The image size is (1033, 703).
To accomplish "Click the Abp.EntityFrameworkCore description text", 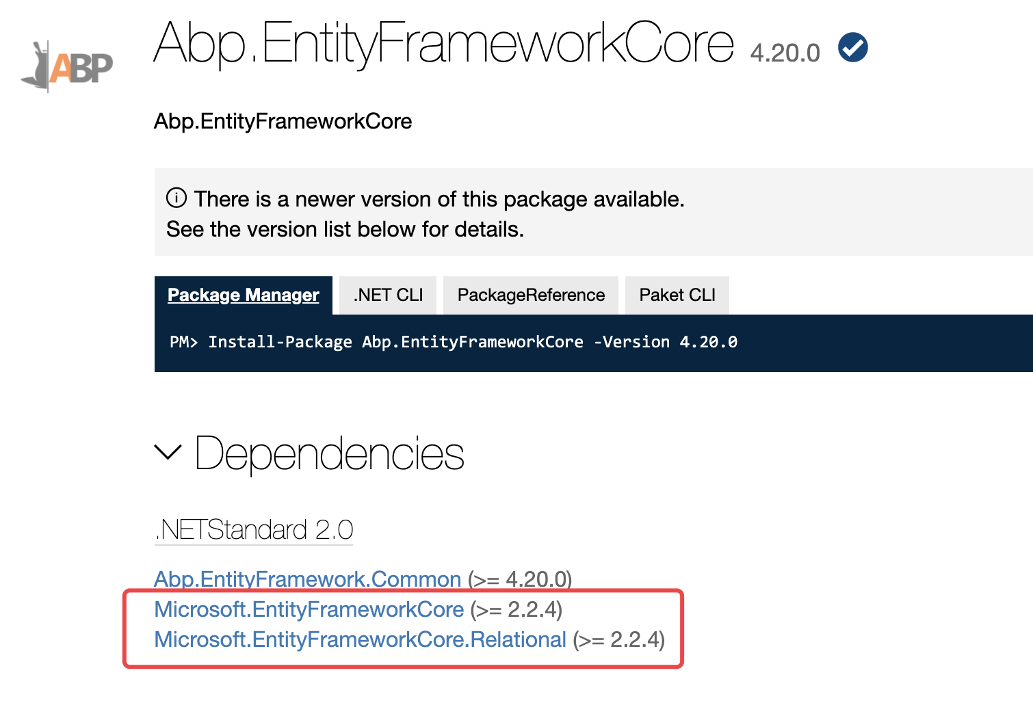I will coord(283,121).
